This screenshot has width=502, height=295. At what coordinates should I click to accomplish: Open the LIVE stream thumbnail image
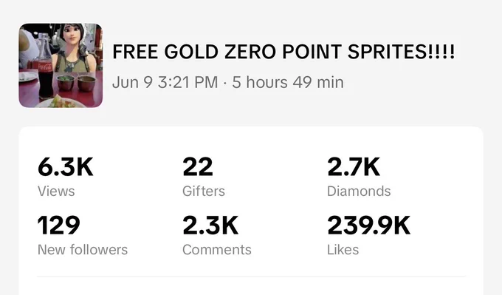(x=61, y=65)
